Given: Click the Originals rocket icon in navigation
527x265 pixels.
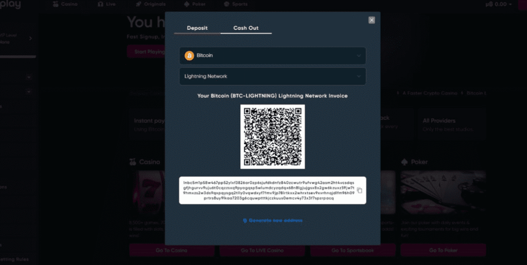Looking at the screenshot, I should [x=138, y=4].
